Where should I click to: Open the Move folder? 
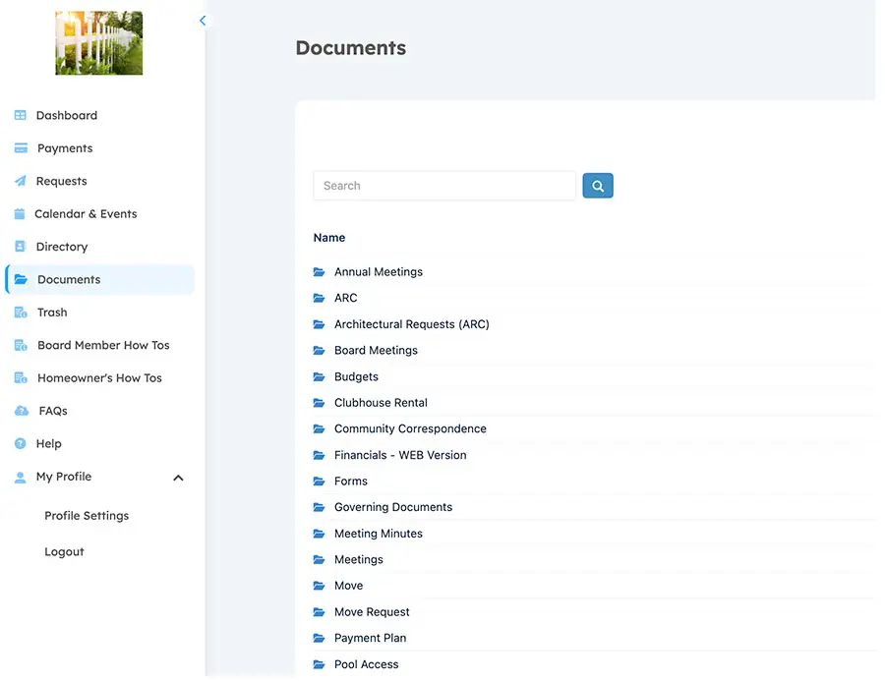pyautogui.click(x=348, y=586)
